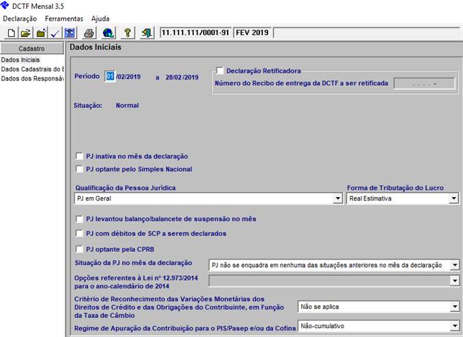463x337 pixels.
Task: Click the globe transmit icon
Action: pos(108,32)
